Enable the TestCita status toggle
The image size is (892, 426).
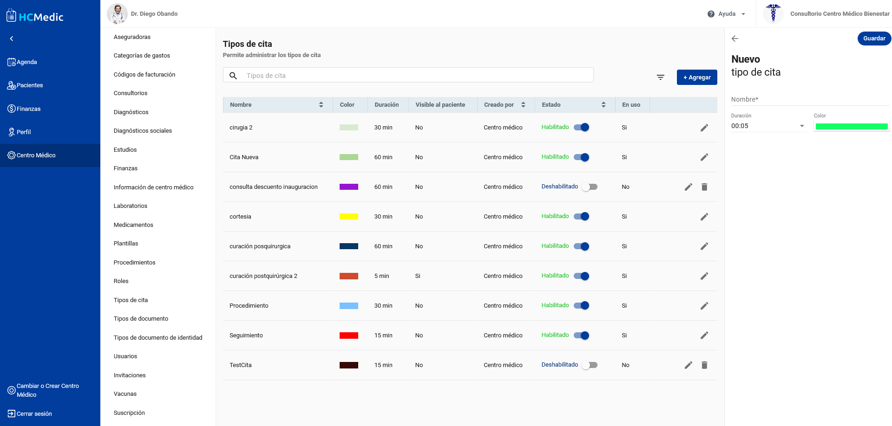tap(590, 365)
